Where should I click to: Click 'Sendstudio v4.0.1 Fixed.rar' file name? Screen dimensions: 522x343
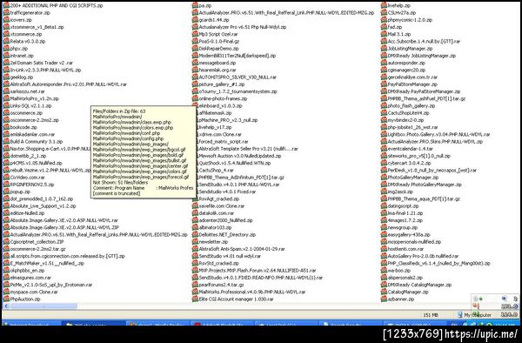(x=227, y=192)
